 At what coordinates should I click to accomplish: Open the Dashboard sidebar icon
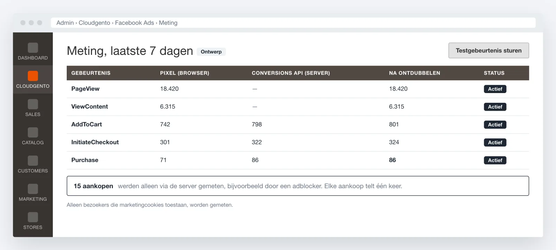click(x=33, y=48)
